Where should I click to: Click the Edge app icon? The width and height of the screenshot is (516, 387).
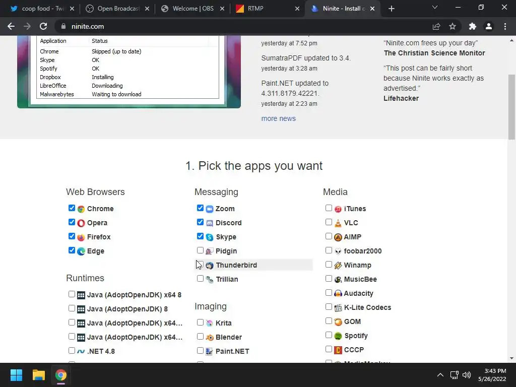[x=81, y=251]
